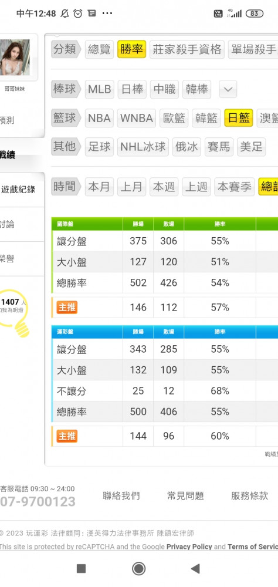Click the 57% 主推 win rate cell
The image size is (278, 587).
coord(220,308)
